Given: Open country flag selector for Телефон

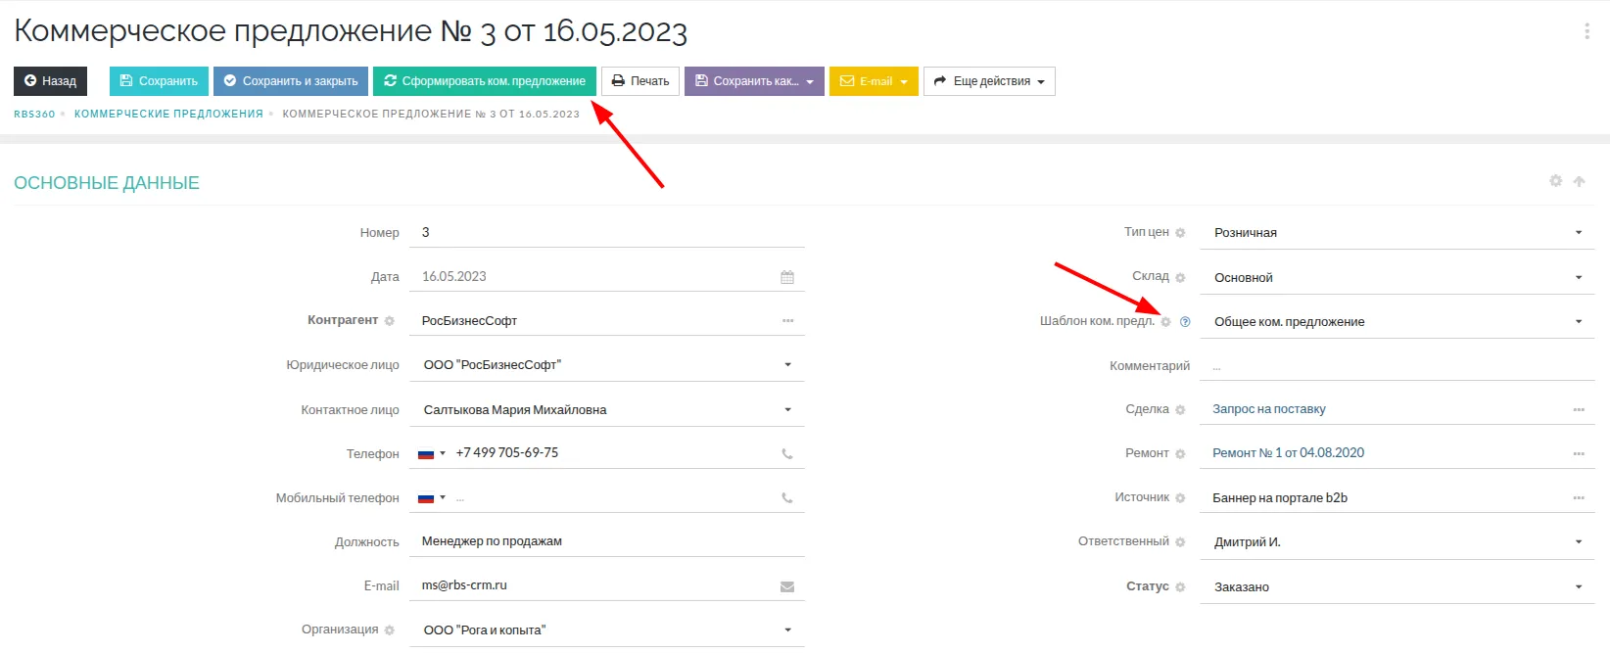Looking at the screenshot, I should coord(431,453).
